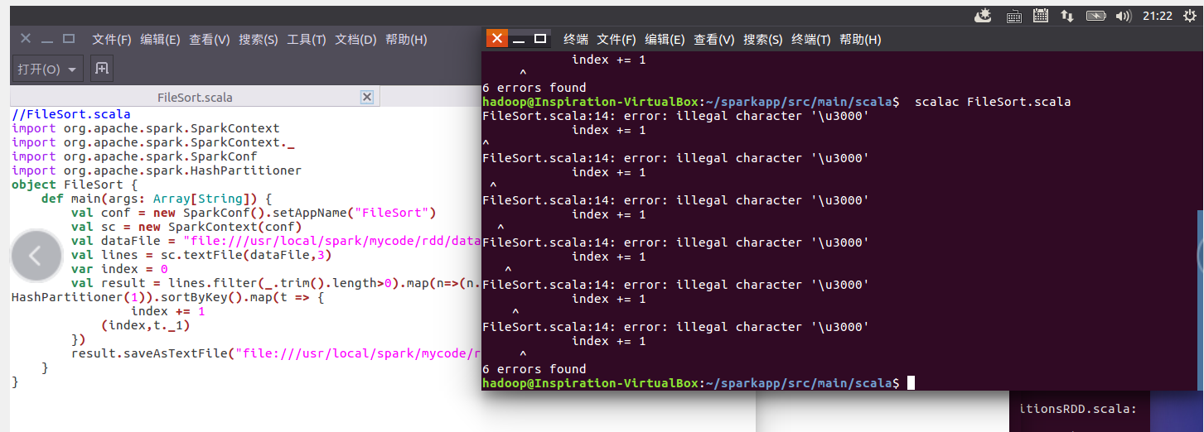Click the import org.apache.spark.HashPartitioner line
The width and height of the screenshot is (1204, 432).
click(x=157, y=170)
